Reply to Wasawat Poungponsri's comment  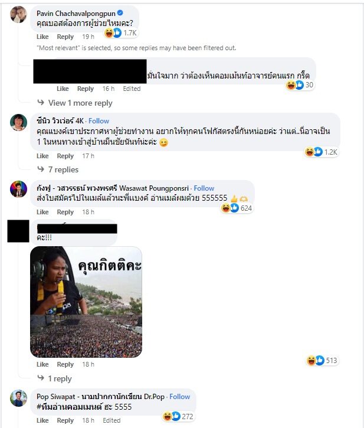pyautogui.click(x=65, y=212)
